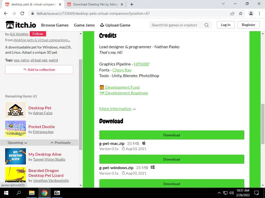Expand the Previously section
The width and height of the screenshot is (265, 198).
[61, 143]
